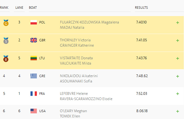Click the bronze medal icon
Image resolution: width=184 pixels, height=119 pixels.
[6, 59]
